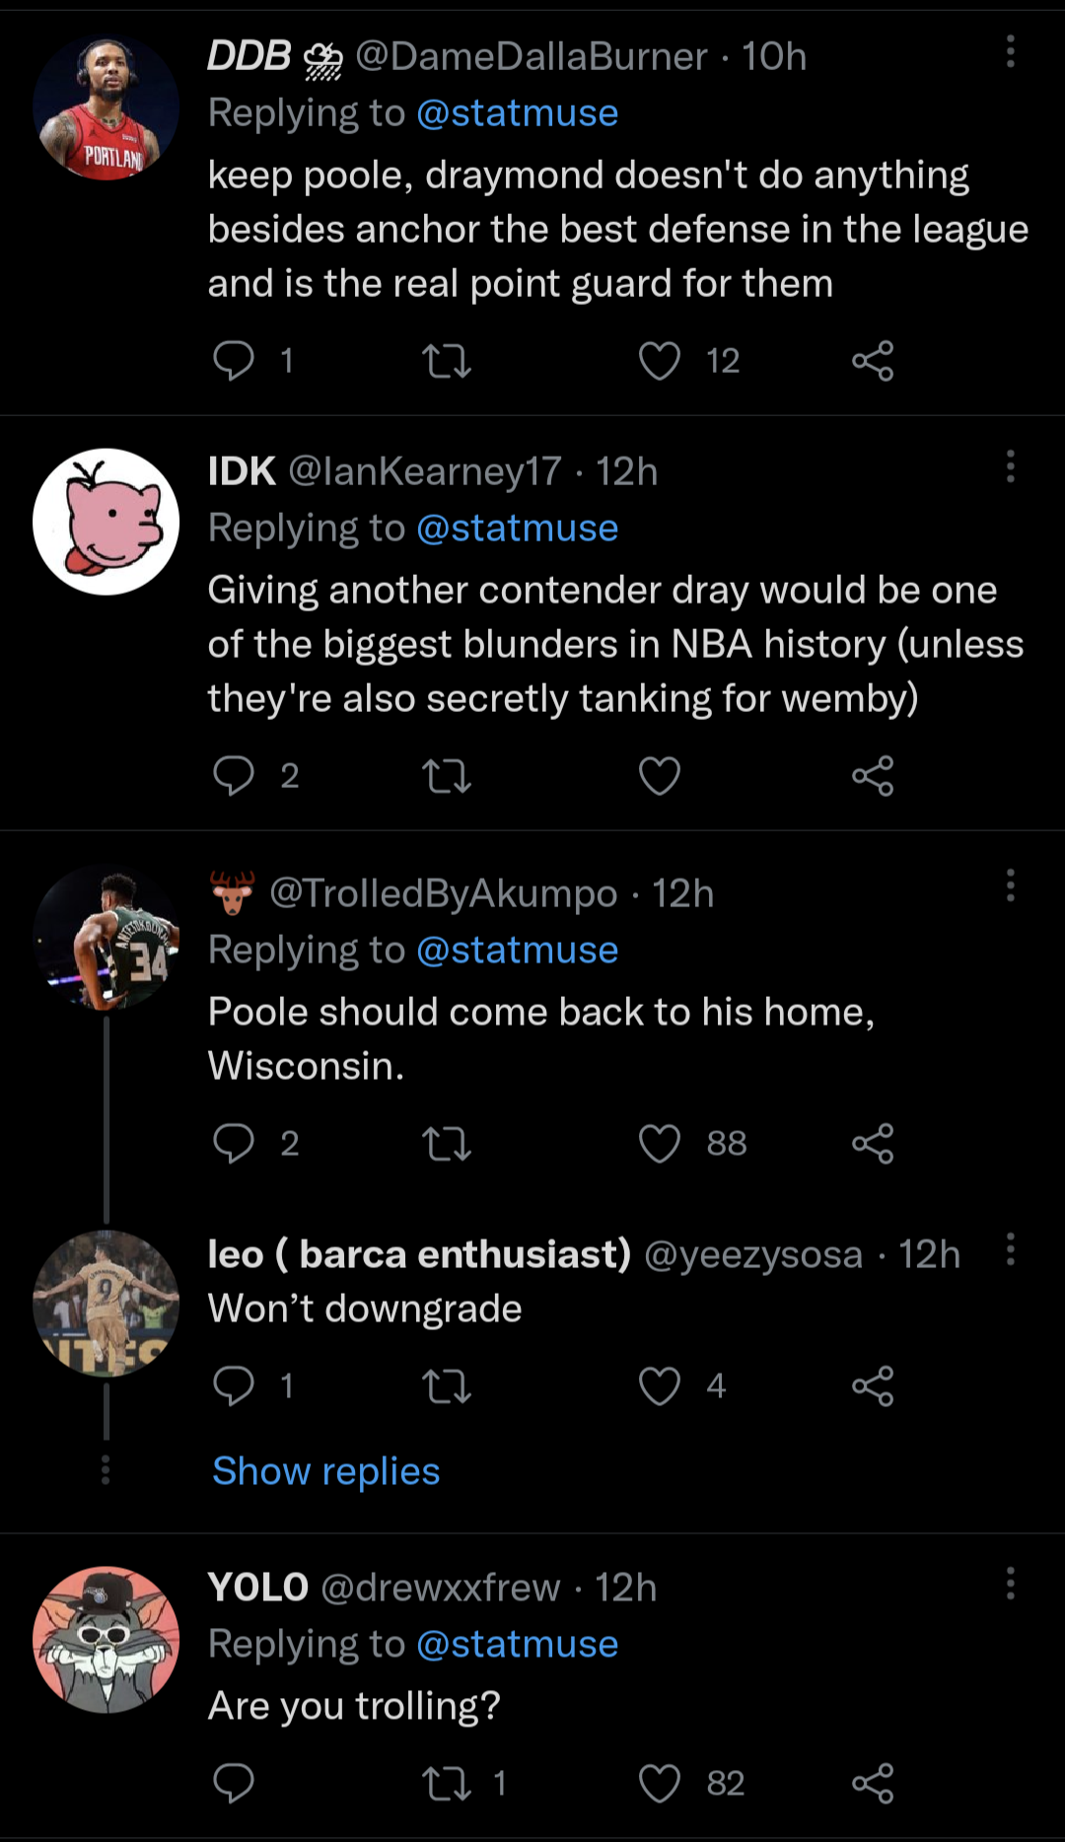This screenshot has height=1842, width=1065.
Task: View DDB's Portland jersey profile picture
Action: (x=106, y=107)
